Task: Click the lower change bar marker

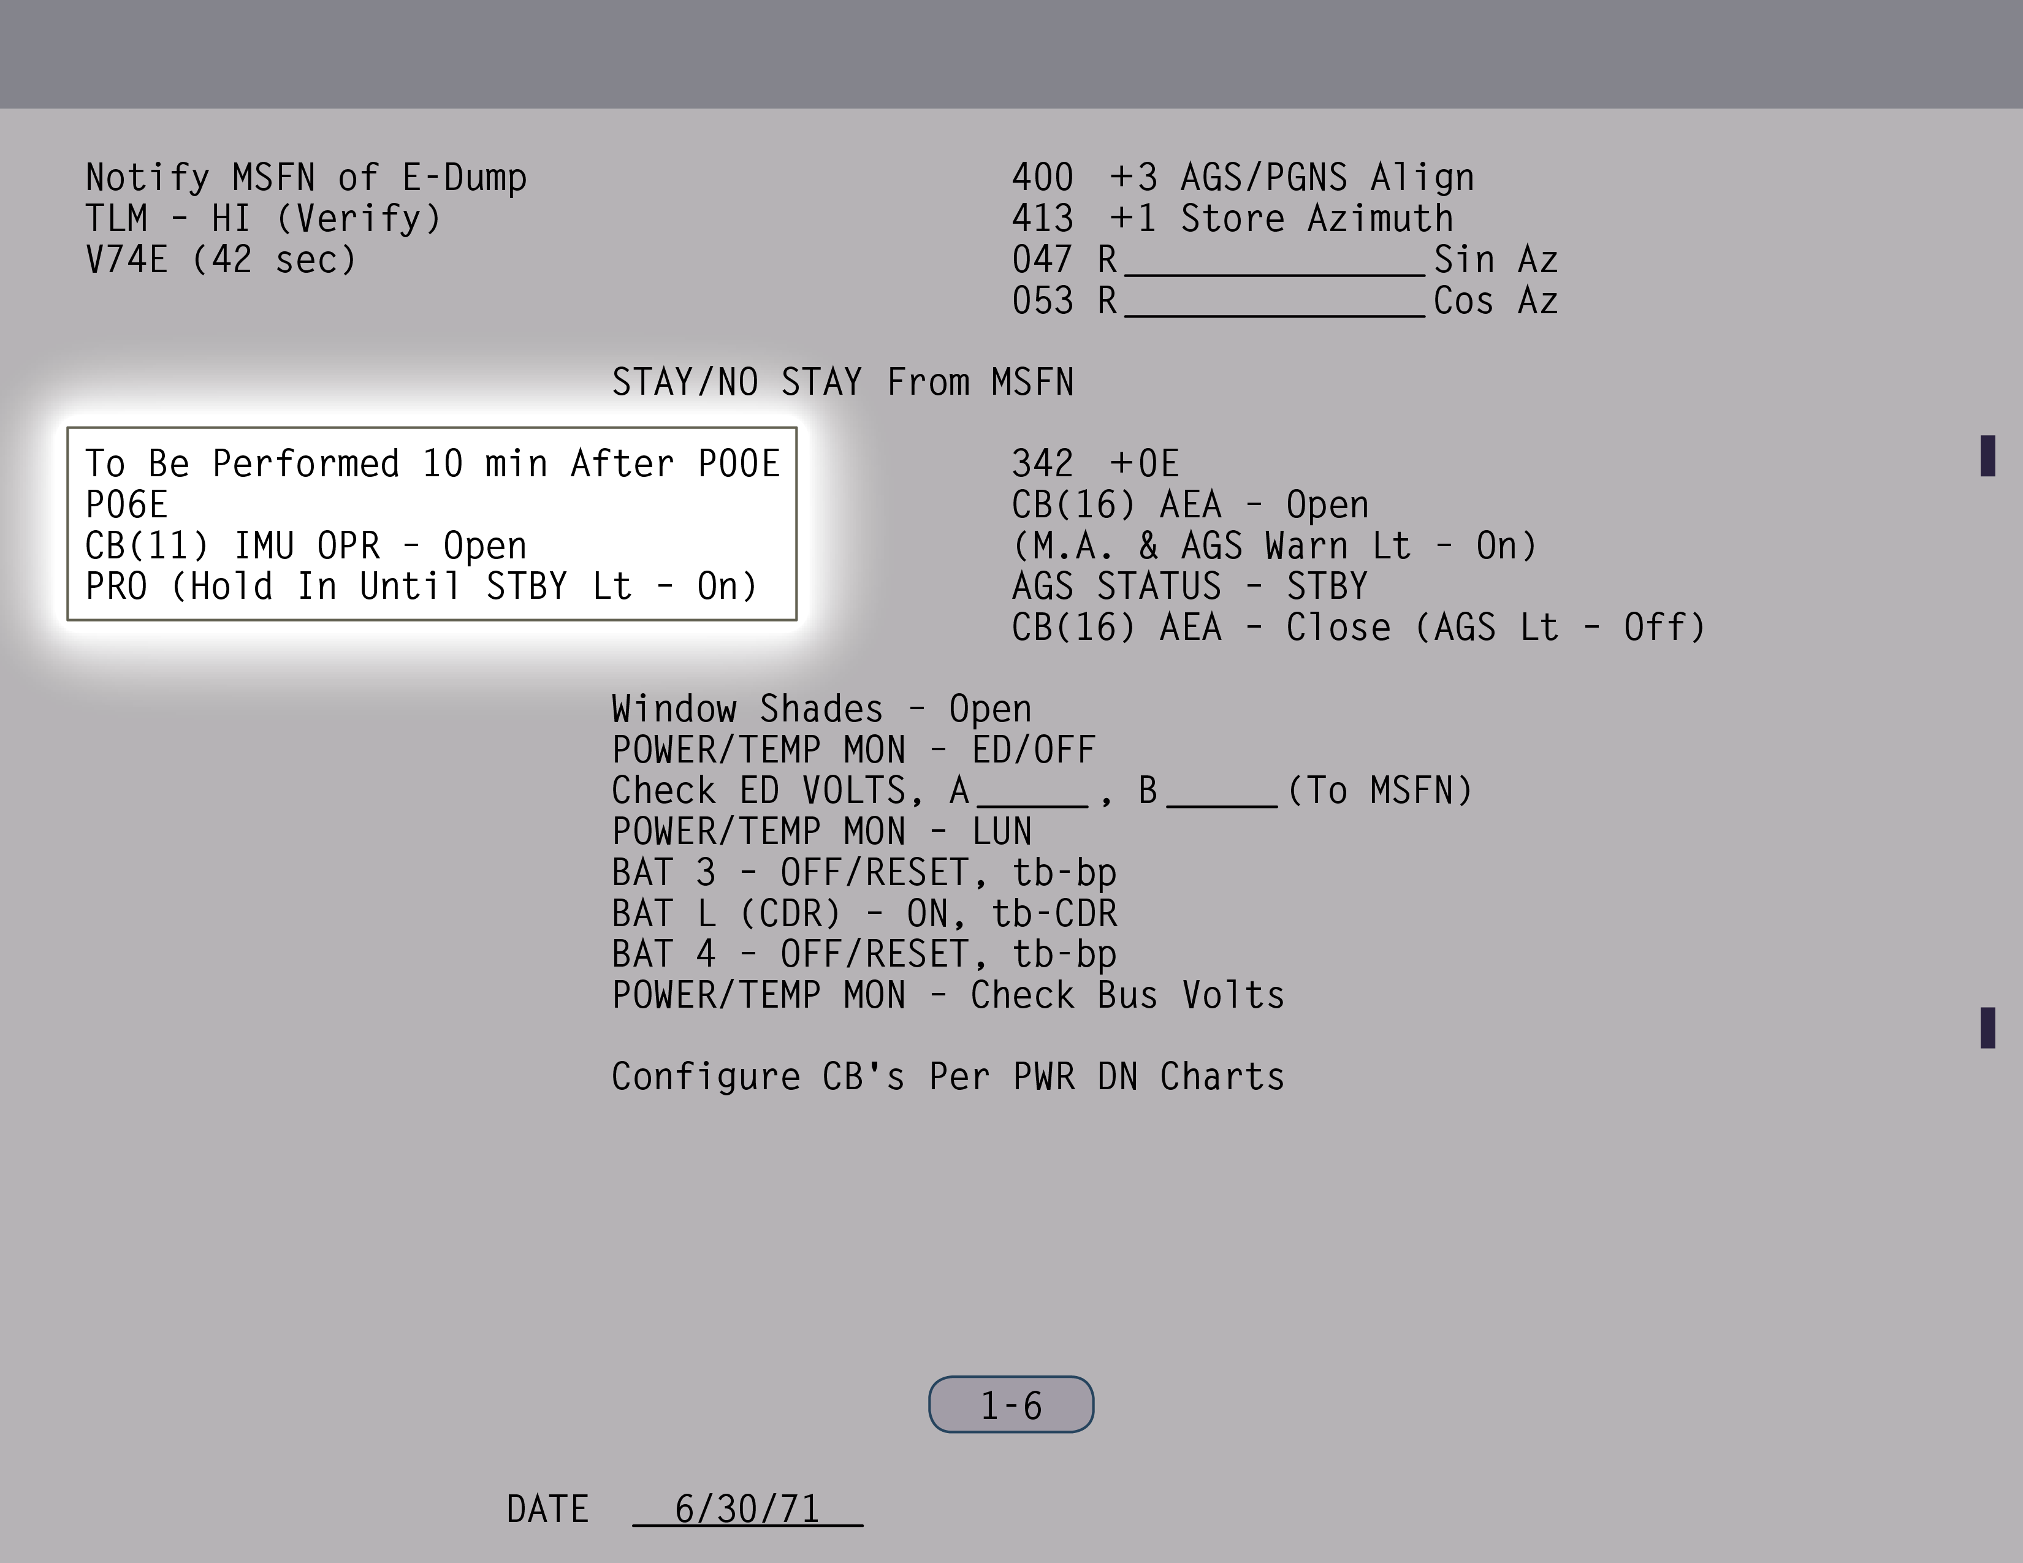Action: pos(1987,1028)
